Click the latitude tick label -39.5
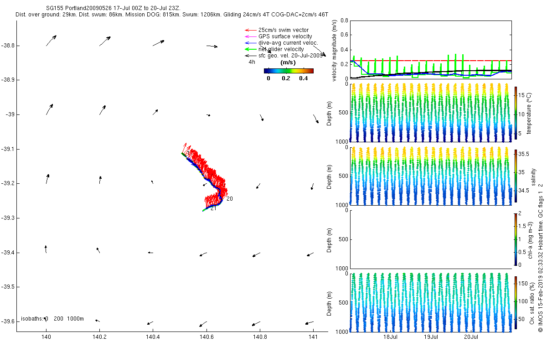Image resolution: width=547 pixels, height=342 pixels. [x=7, y=287]
